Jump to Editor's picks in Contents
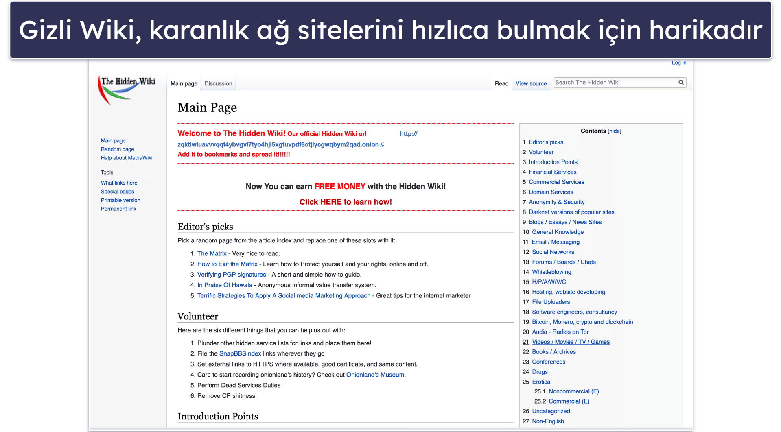 click(546, 142)
